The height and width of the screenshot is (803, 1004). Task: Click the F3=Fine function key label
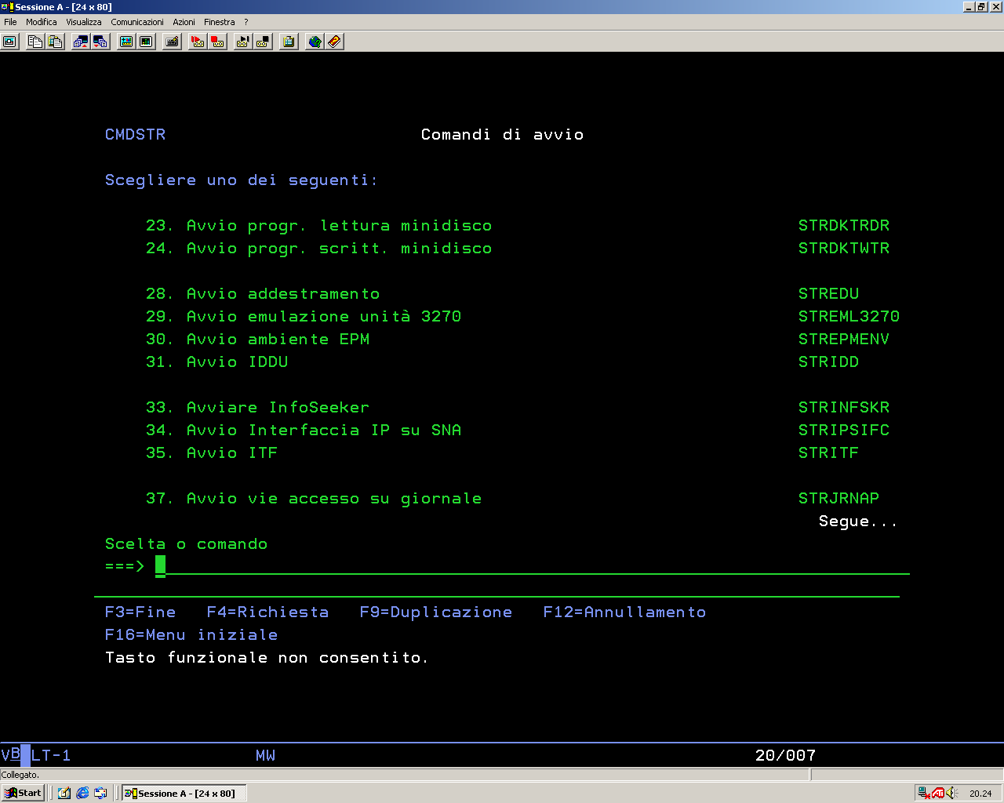point(140,612)
